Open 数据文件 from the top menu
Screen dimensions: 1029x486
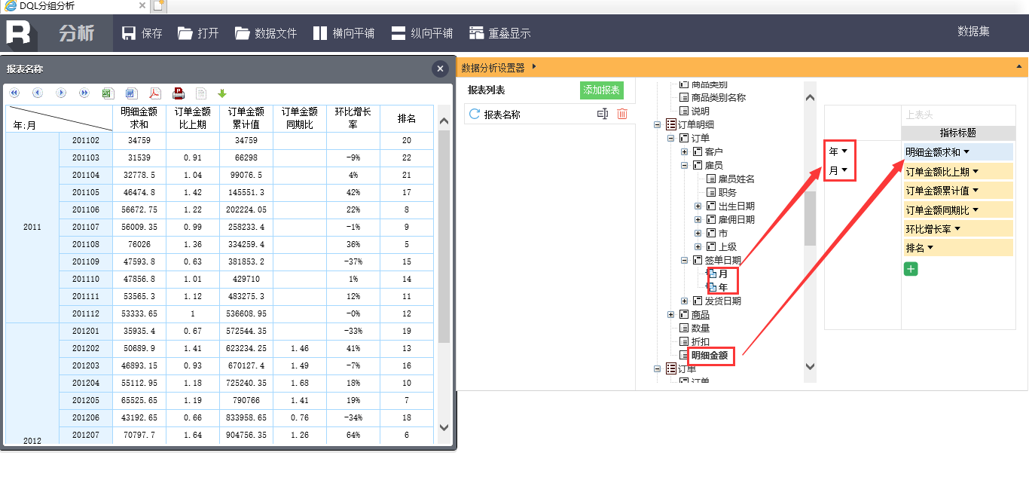(x=266, y=33)
